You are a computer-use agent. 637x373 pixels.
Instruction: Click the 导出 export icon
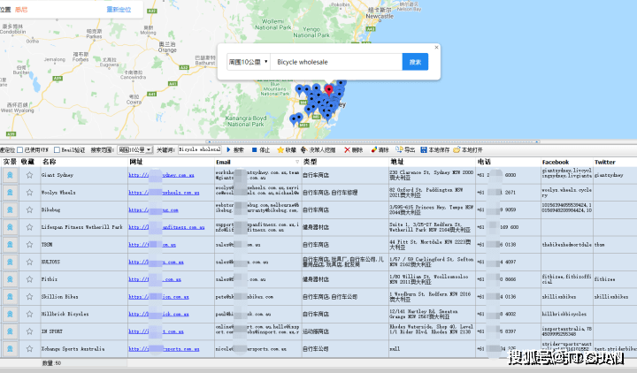tap(400, 150)
